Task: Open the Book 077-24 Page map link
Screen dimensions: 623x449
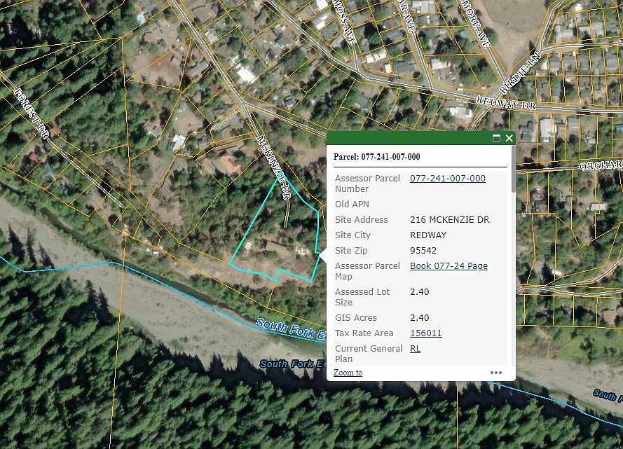Action: [449, 266]
